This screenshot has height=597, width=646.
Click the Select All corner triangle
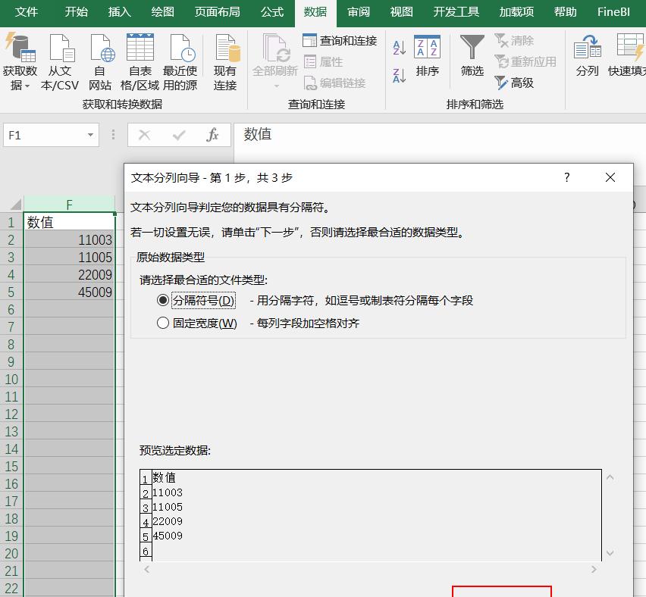(16, 205)
